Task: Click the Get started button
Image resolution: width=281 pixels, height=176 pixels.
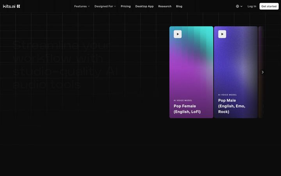Action: coord(269,6)
